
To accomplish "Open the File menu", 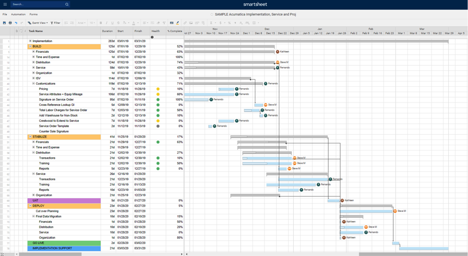I will tap(5, 14).
